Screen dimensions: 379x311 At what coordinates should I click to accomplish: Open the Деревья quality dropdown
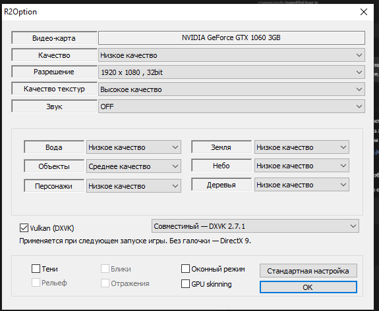pos(302,185)
